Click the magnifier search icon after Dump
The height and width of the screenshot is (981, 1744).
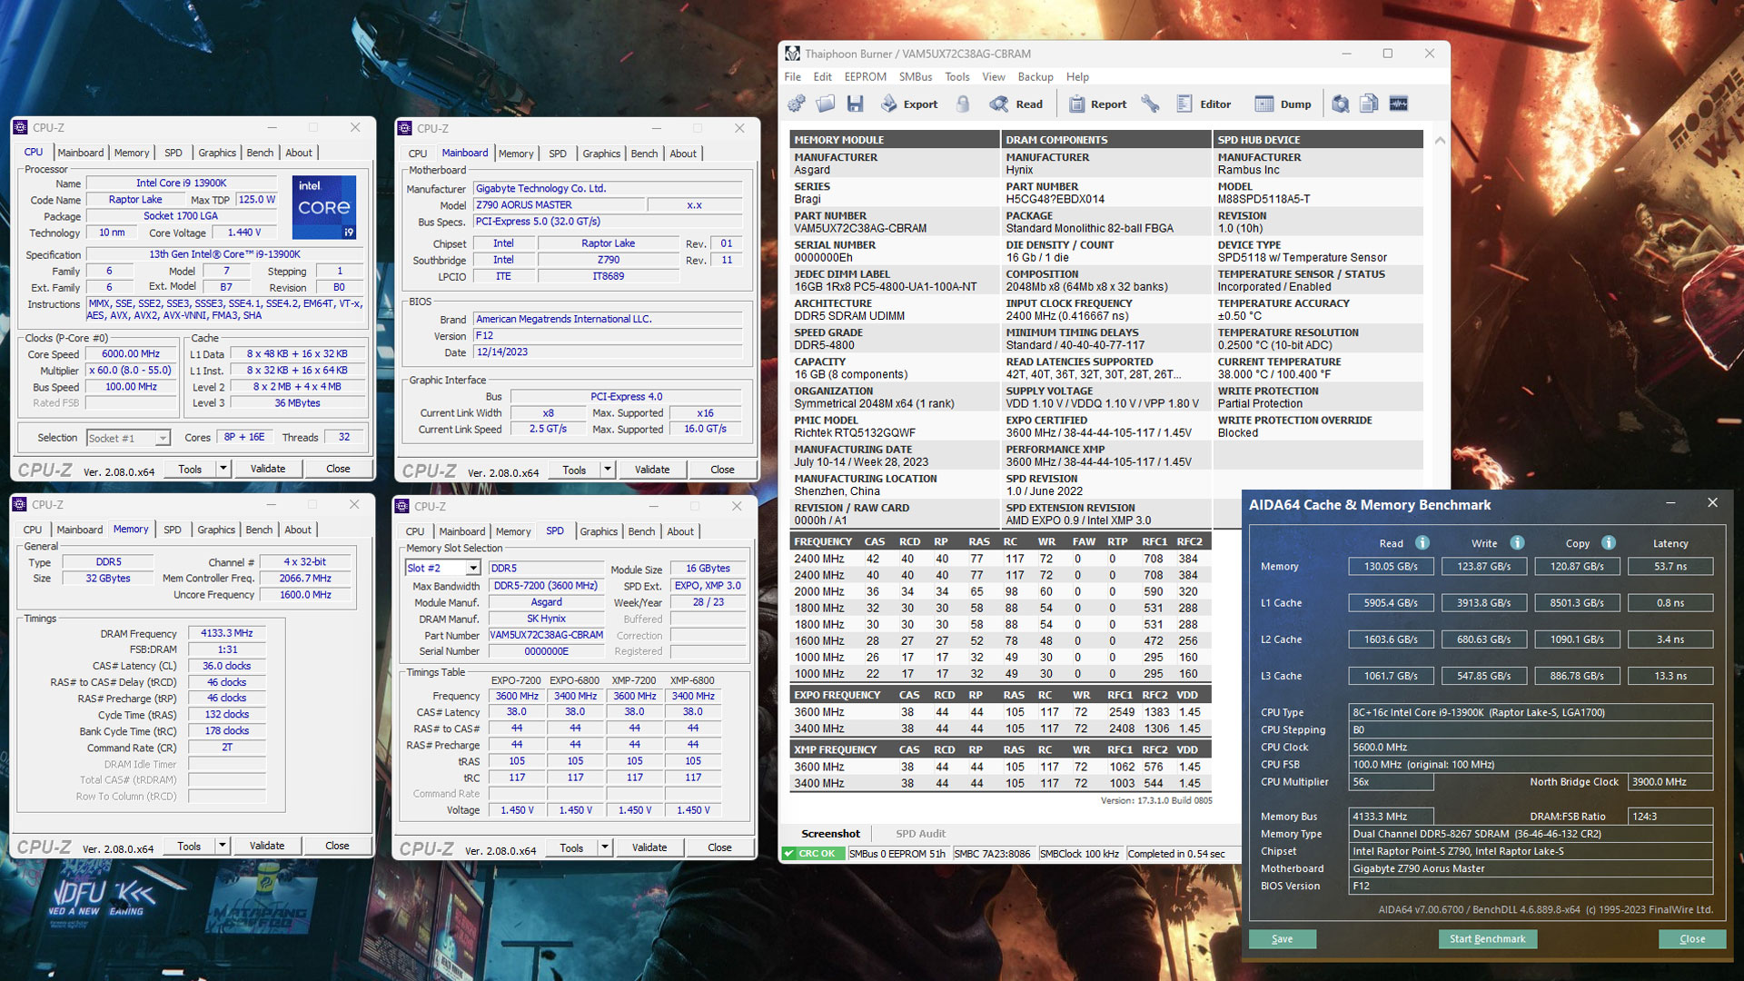1340,104
